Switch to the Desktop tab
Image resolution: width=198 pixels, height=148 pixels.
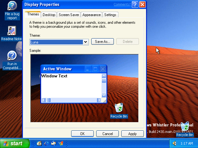tap(49, 15)
